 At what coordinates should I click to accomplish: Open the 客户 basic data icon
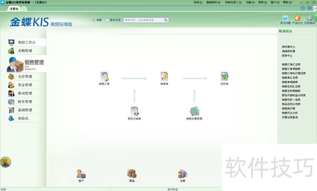pos(81,176)
